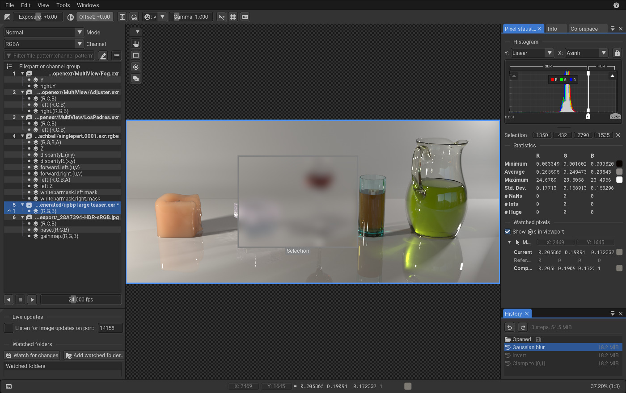Click the list view icon beside filter

116,56
